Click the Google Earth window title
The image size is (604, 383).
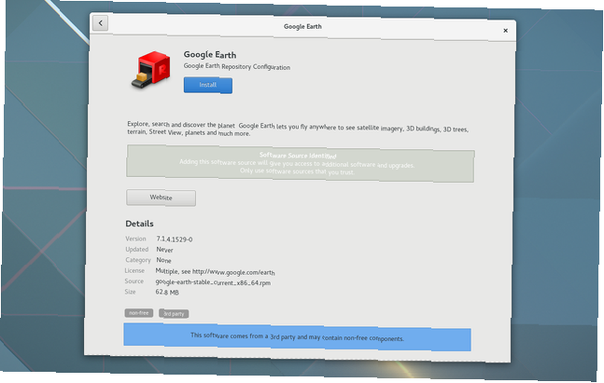[303, 27]
